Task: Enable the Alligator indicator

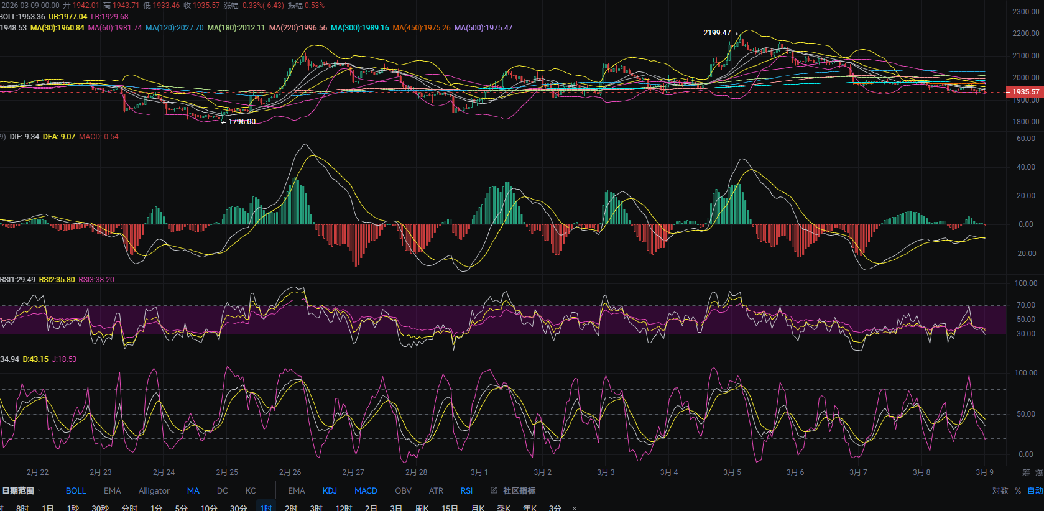Action: 154,490
